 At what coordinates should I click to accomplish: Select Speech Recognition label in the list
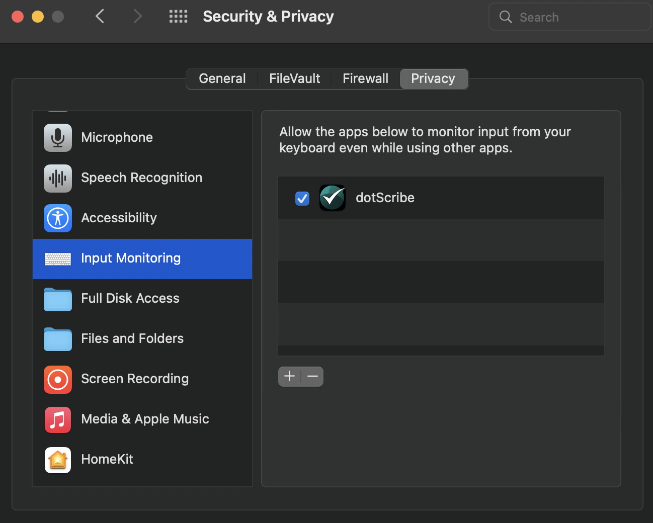[x=141, y=178]
